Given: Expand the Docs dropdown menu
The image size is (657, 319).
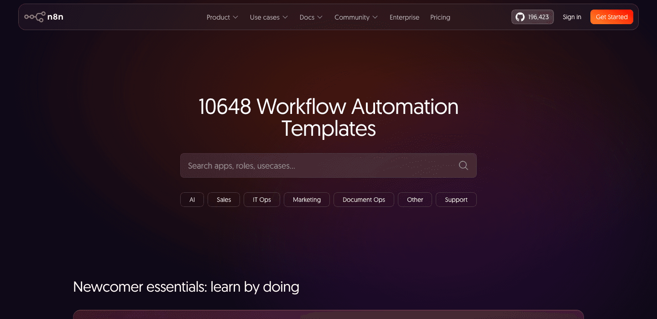Looking at the screenshot, I should click(311, 17).
